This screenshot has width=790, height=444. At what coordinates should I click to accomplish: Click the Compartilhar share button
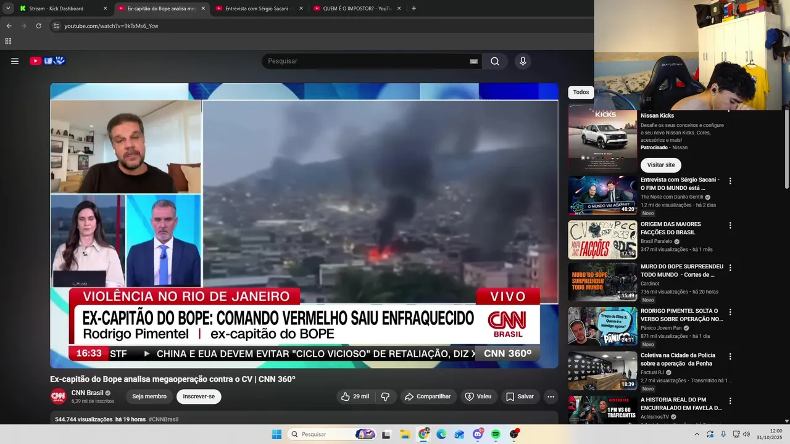[x=428, y=397]
